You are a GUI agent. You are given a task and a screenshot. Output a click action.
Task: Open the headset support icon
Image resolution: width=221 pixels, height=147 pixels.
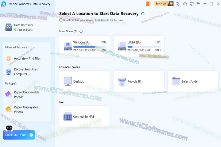point(185,4)
